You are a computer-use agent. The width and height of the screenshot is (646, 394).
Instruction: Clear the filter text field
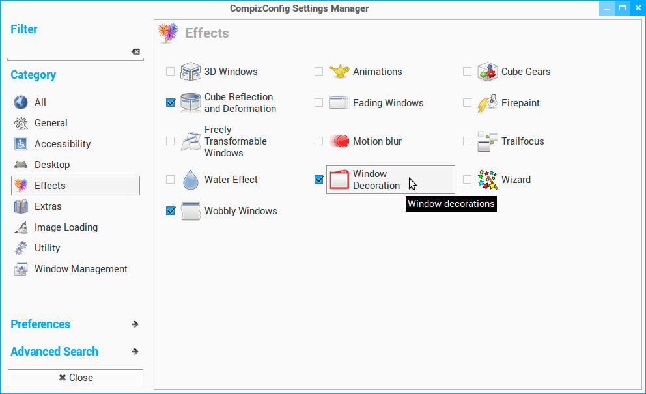[135, 52]
